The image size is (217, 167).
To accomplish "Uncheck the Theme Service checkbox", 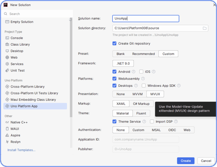I will coord(114,121).
